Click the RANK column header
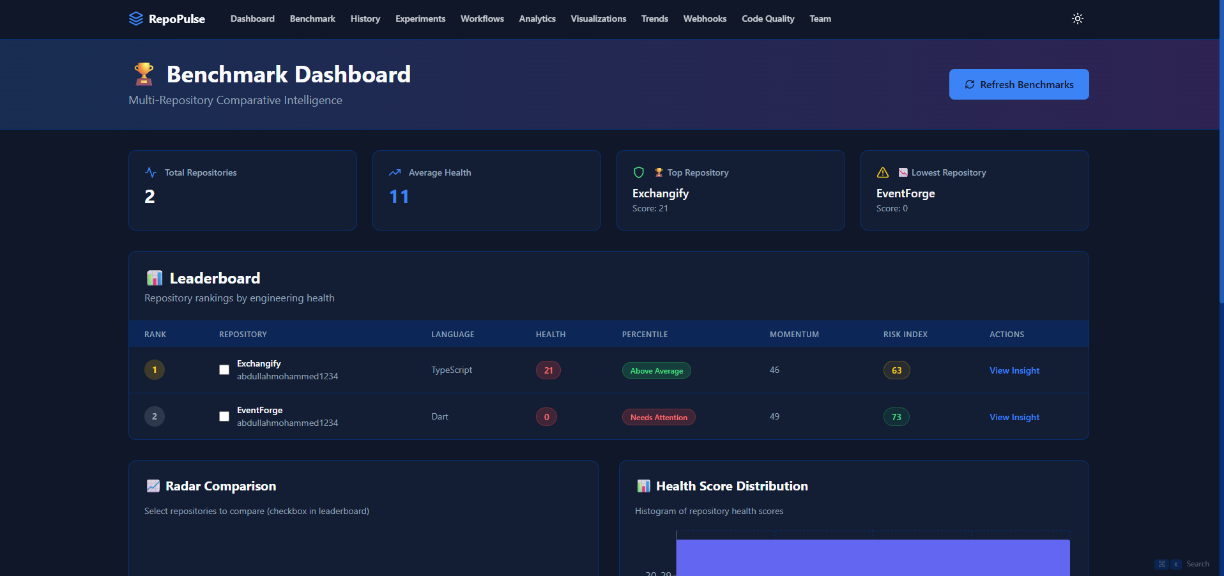The height and width of the screenshot is (576, 1224). 155,334
